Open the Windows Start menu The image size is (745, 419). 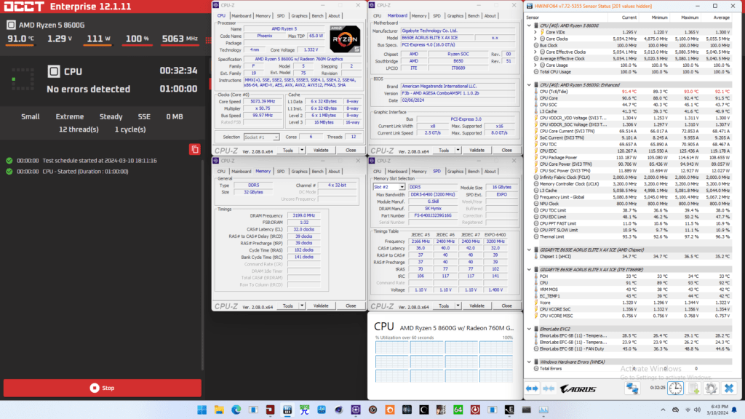[202, 410]
